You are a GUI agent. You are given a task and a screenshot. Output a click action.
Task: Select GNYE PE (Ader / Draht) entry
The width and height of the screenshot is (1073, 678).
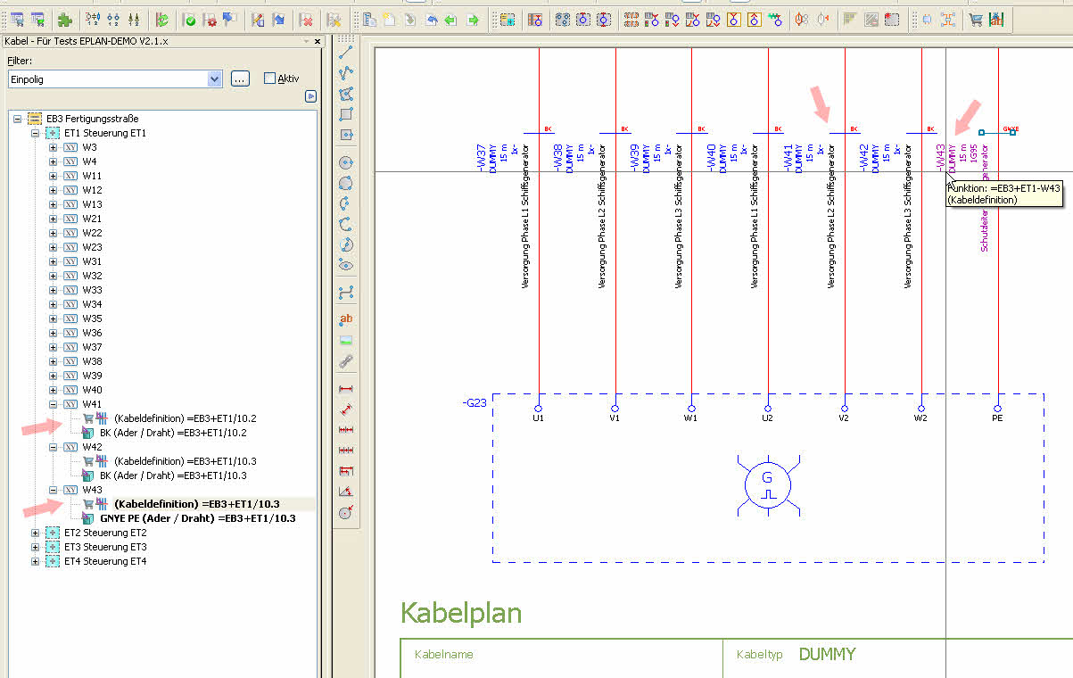click(197, 518)
